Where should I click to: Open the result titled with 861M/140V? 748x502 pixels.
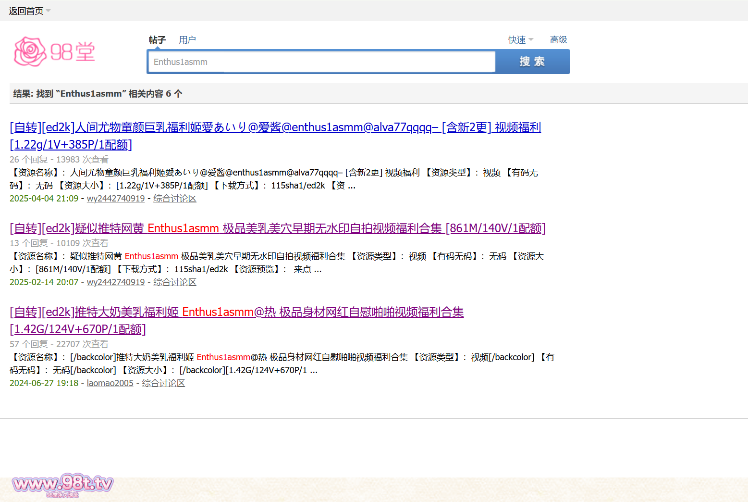click(x=277, y=228)
